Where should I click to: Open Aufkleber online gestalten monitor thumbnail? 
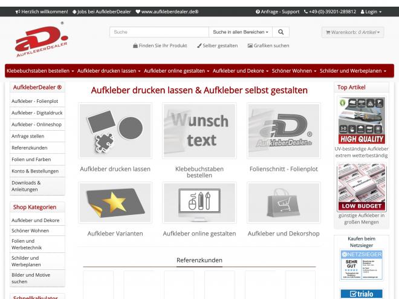[x=199, y=203]
